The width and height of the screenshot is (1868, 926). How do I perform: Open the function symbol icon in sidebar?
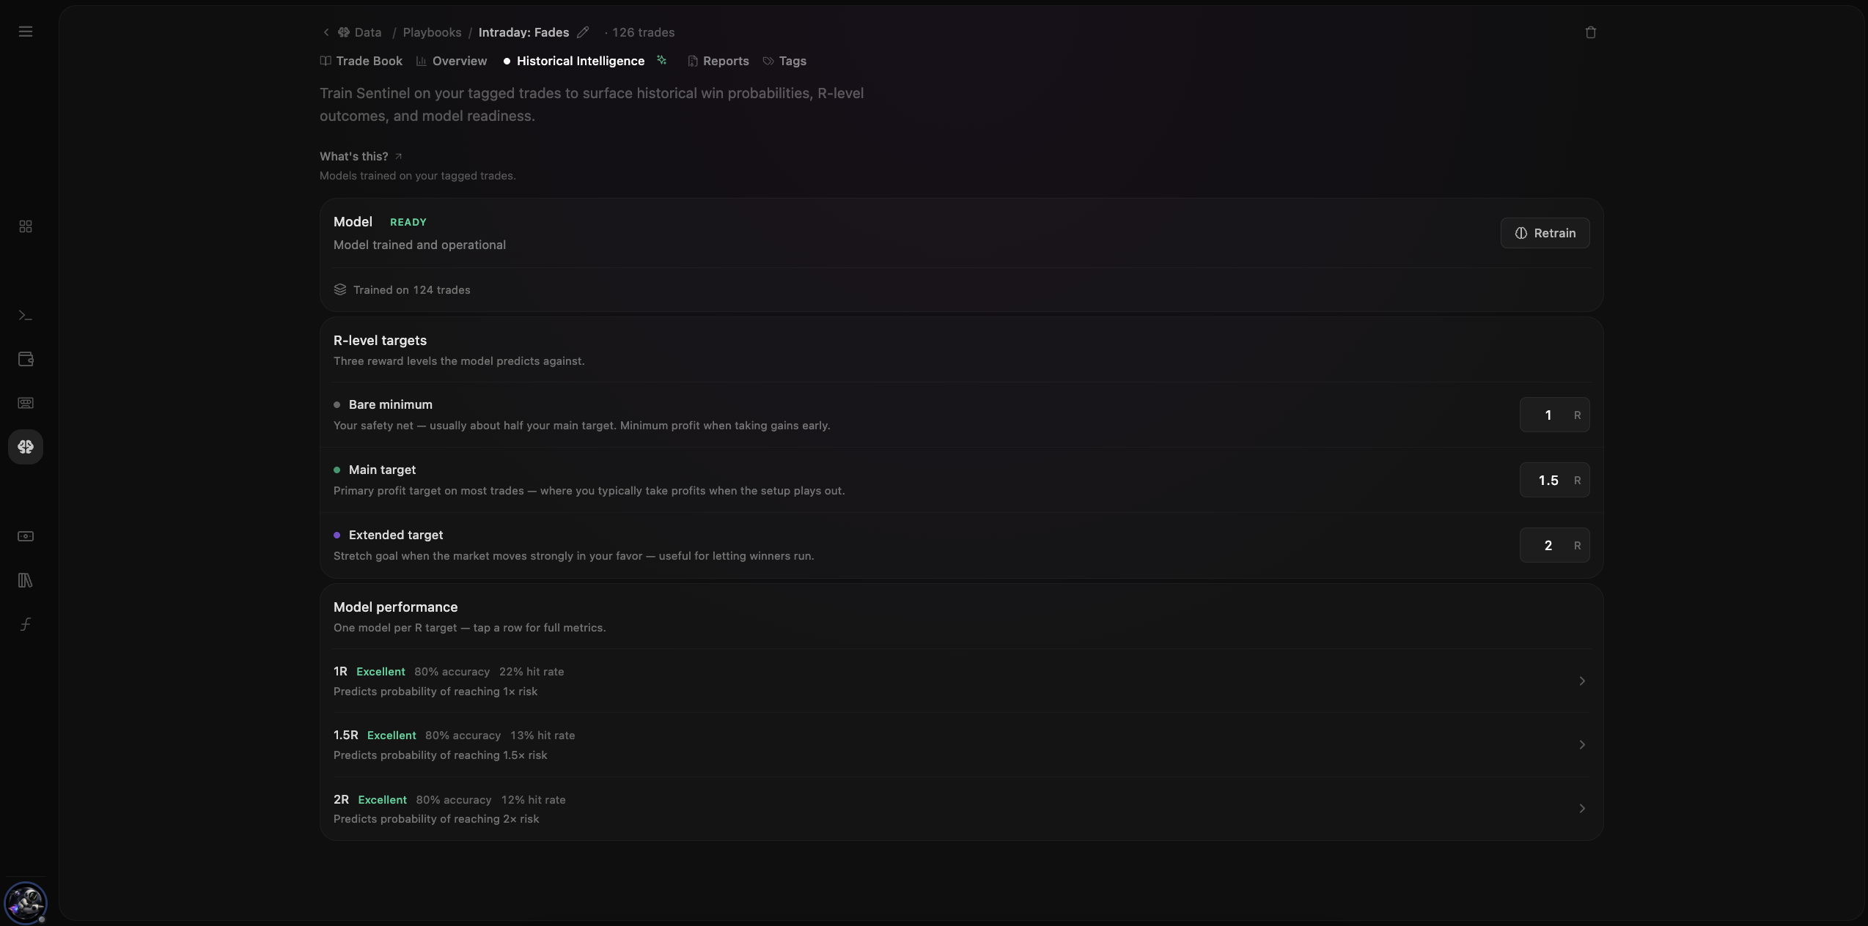point(26,624)
